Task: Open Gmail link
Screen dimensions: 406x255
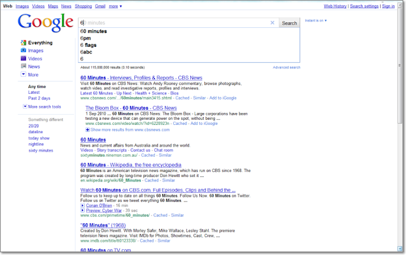Action: point(100,6)
